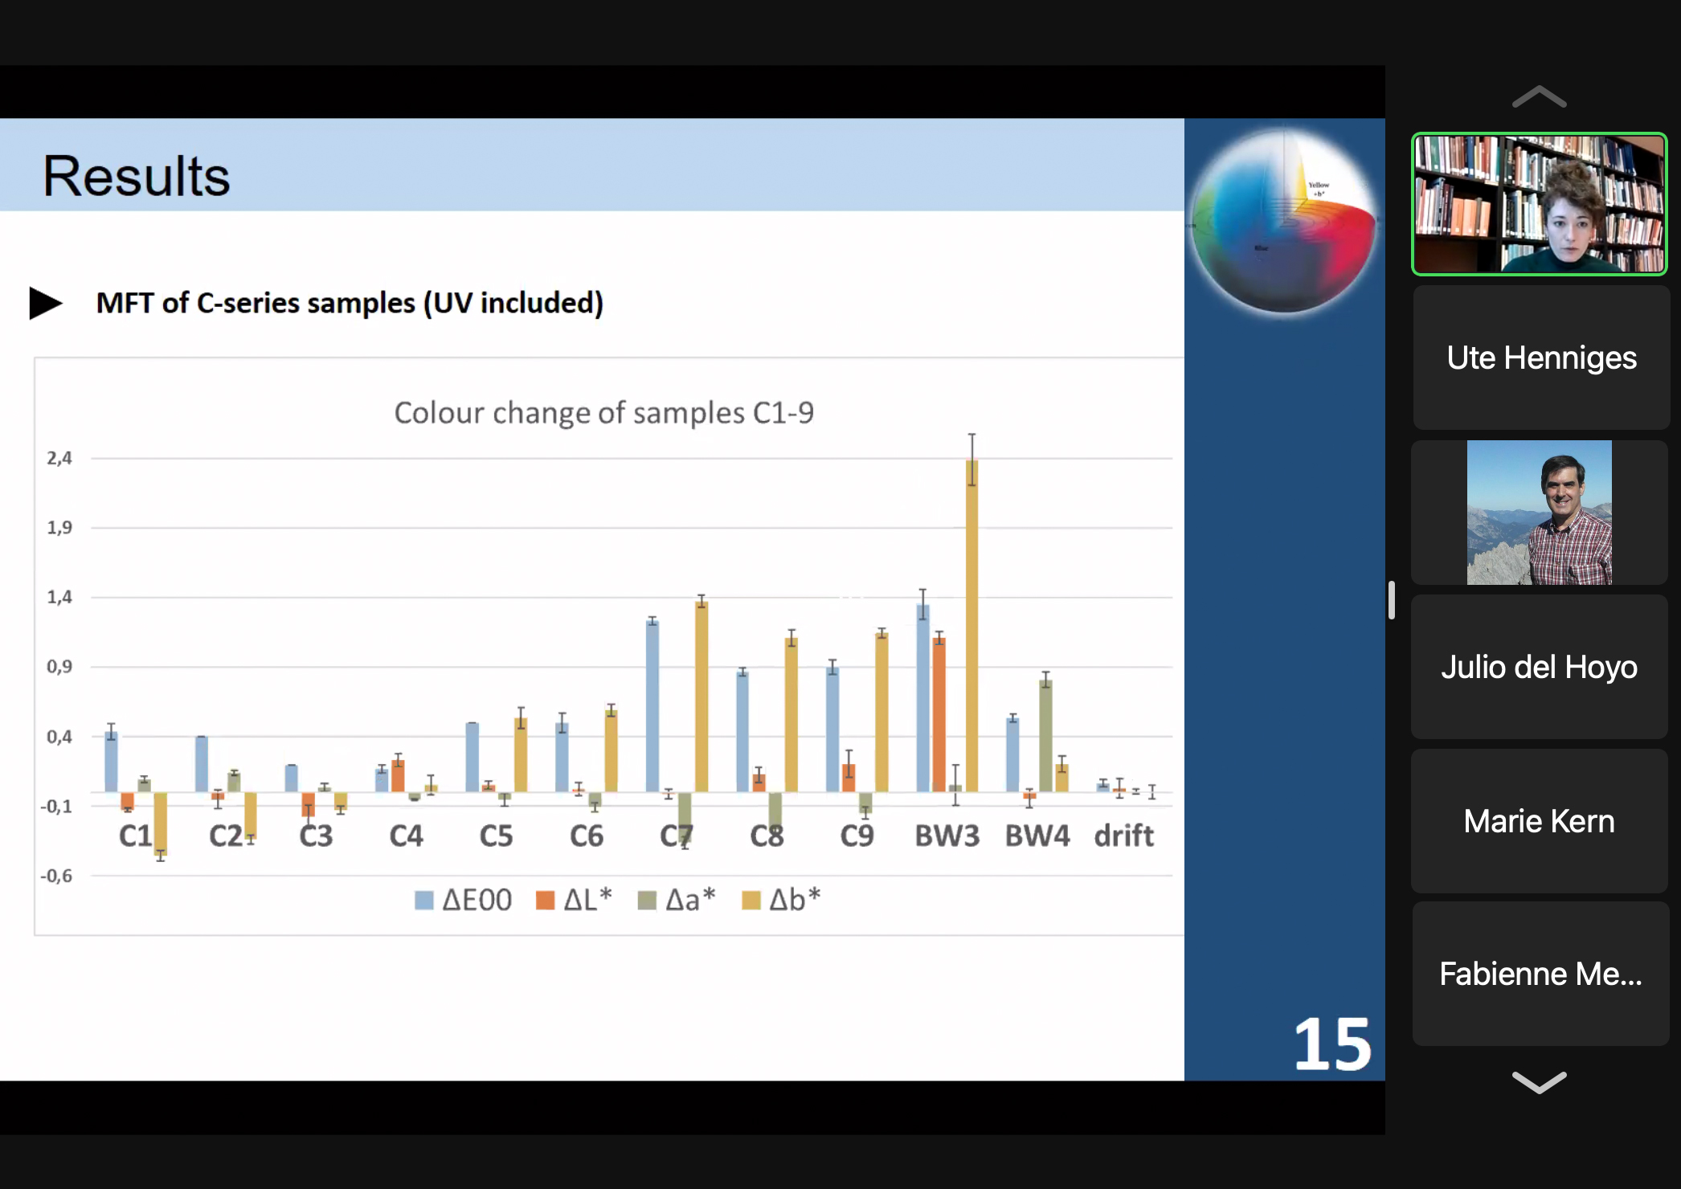Click the ΔE00 blue legend swatch
Image resolution: width=1681 pixels, height=1189 pixels.
(423, 900)
